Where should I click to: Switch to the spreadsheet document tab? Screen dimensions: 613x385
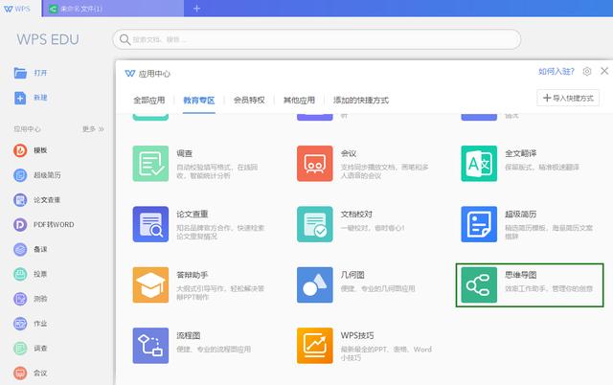click(x=113, y=9)
